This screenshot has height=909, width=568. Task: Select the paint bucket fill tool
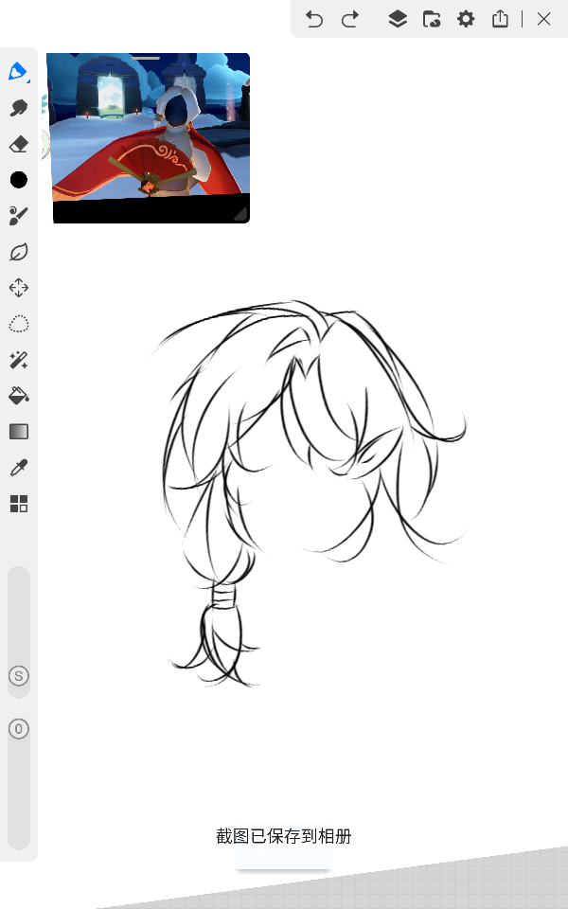pyautogui.click(x=19, y=396)
